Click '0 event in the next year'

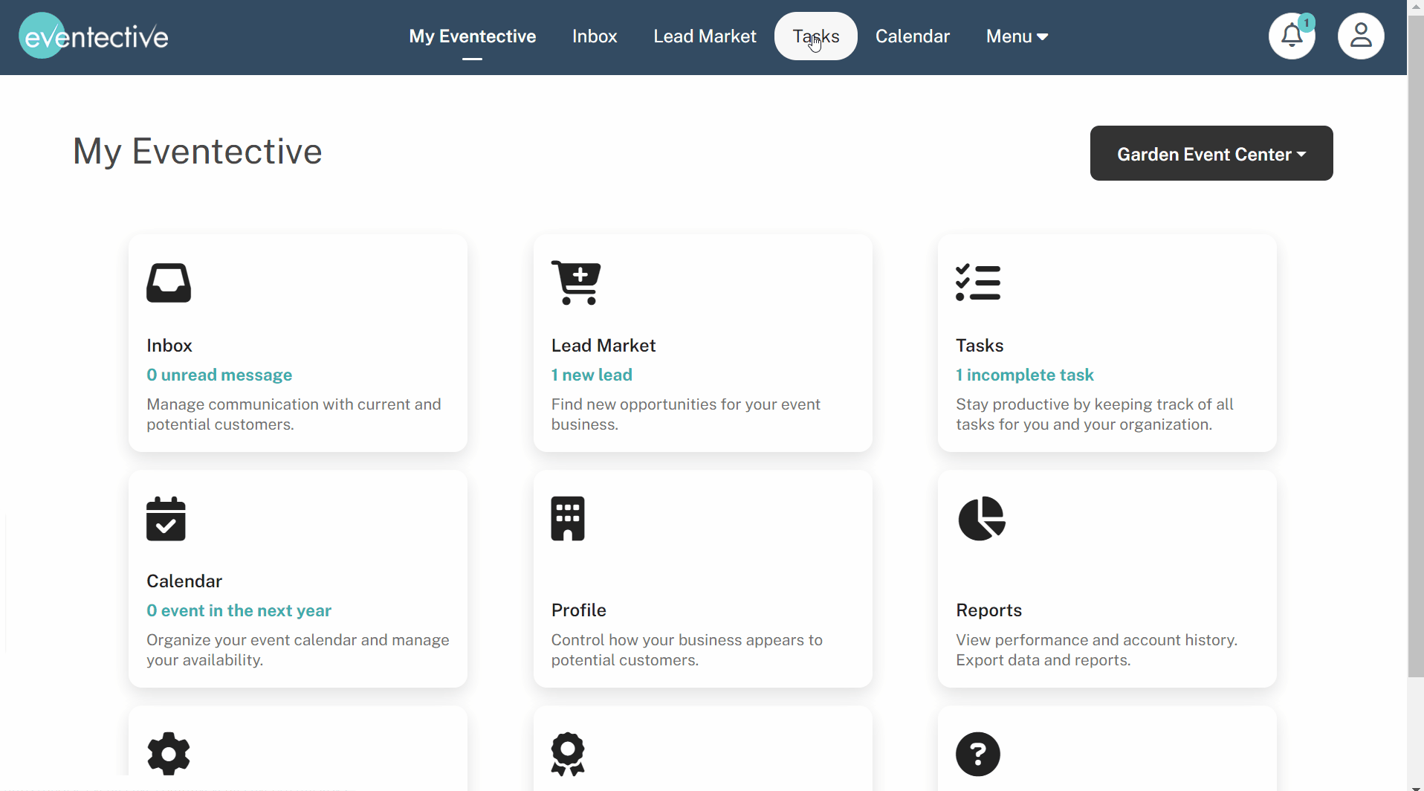pos(239,610)
